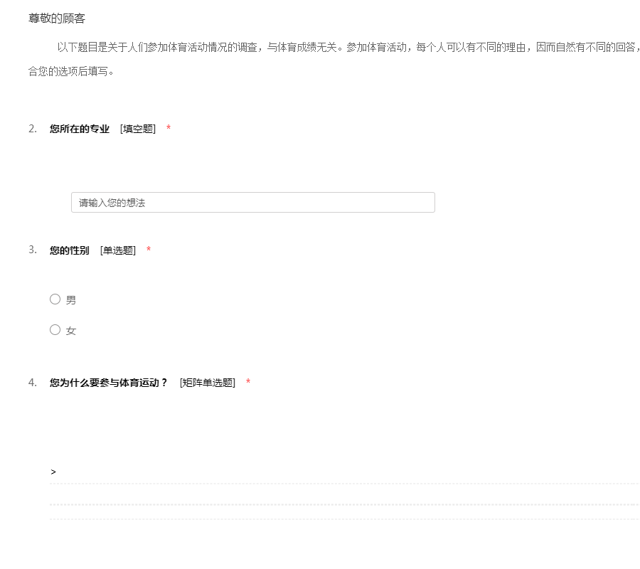Select the 男 radio button circle

coord(55,299)
